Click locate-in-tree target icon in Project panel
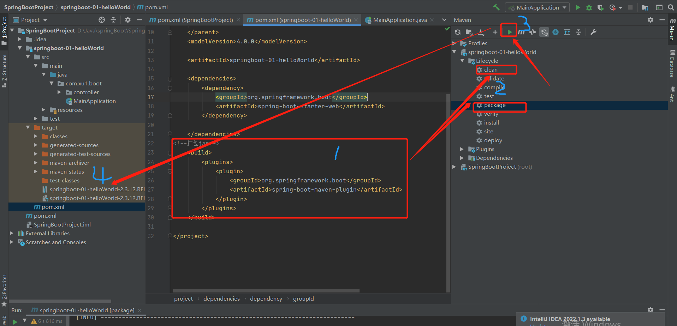This screenshot has height=326, width=677. (x=102, y=20)
